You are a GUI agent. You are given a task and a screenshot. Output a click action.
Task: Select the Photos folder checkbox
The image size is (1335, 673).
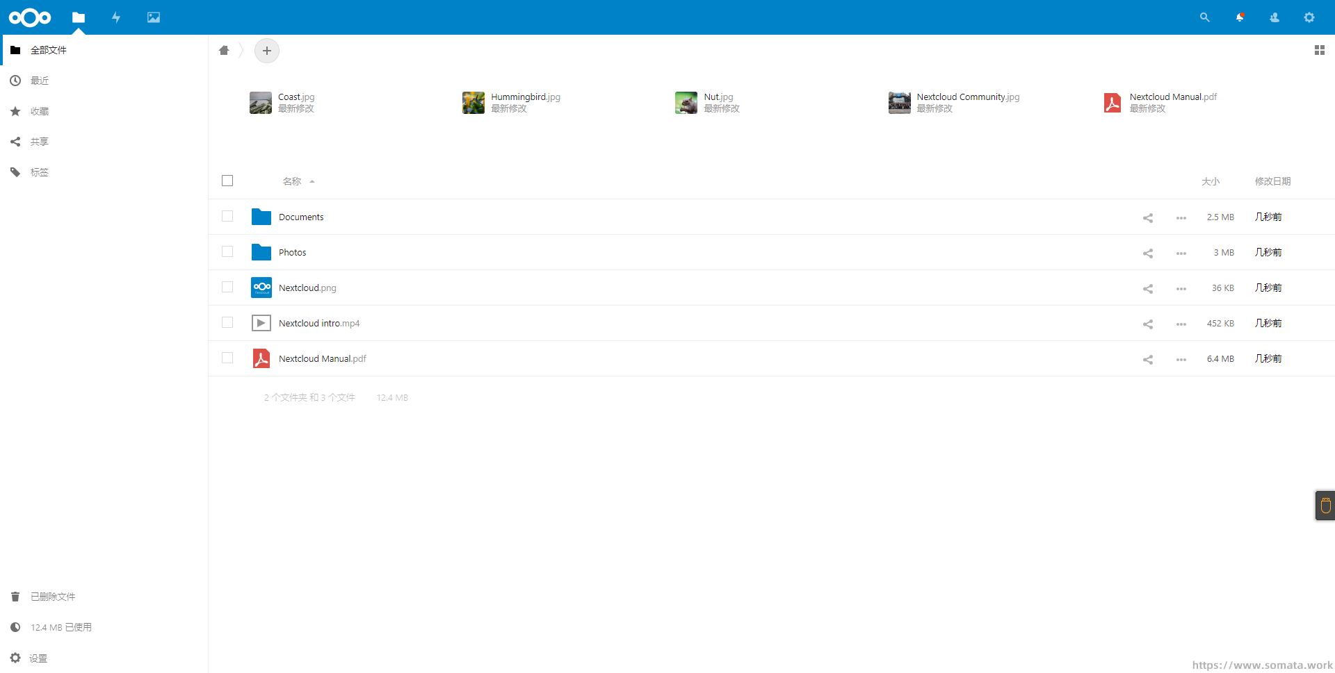227,251
